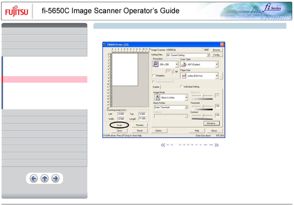
Task: Click the Reset button
Action: 140,131
